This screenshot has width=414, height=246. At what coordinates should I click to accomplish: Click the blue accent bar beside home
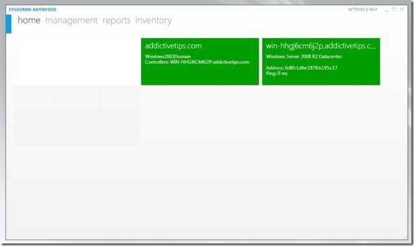click(9, 24)
